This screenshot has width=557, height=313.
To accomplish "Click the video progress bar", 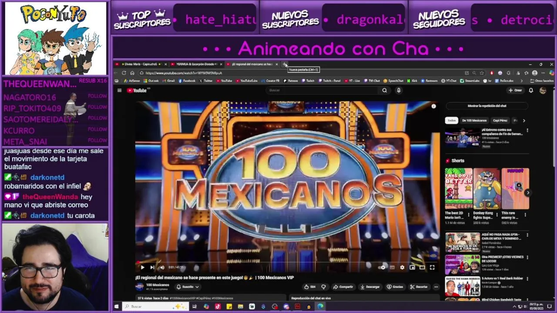I will pos(287,262).
